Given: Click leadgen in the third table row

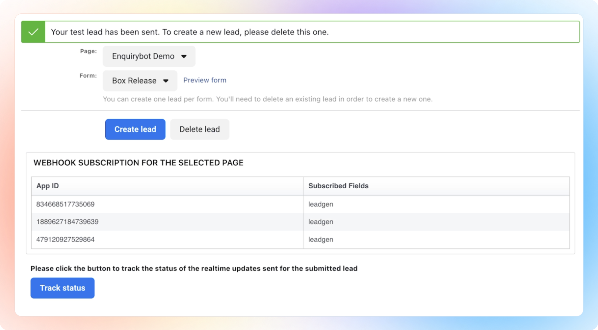Looking at the screenshot, I should pyautogui.click(x=321, y=239).
